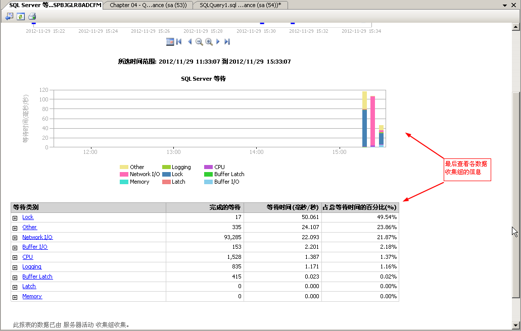Click the print report toolbar icon
Viewport: 521px width, 331px height.
click(32, 16)
